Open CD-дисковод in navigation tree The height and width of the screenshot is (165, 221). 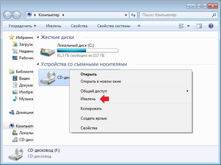point(22,140)
